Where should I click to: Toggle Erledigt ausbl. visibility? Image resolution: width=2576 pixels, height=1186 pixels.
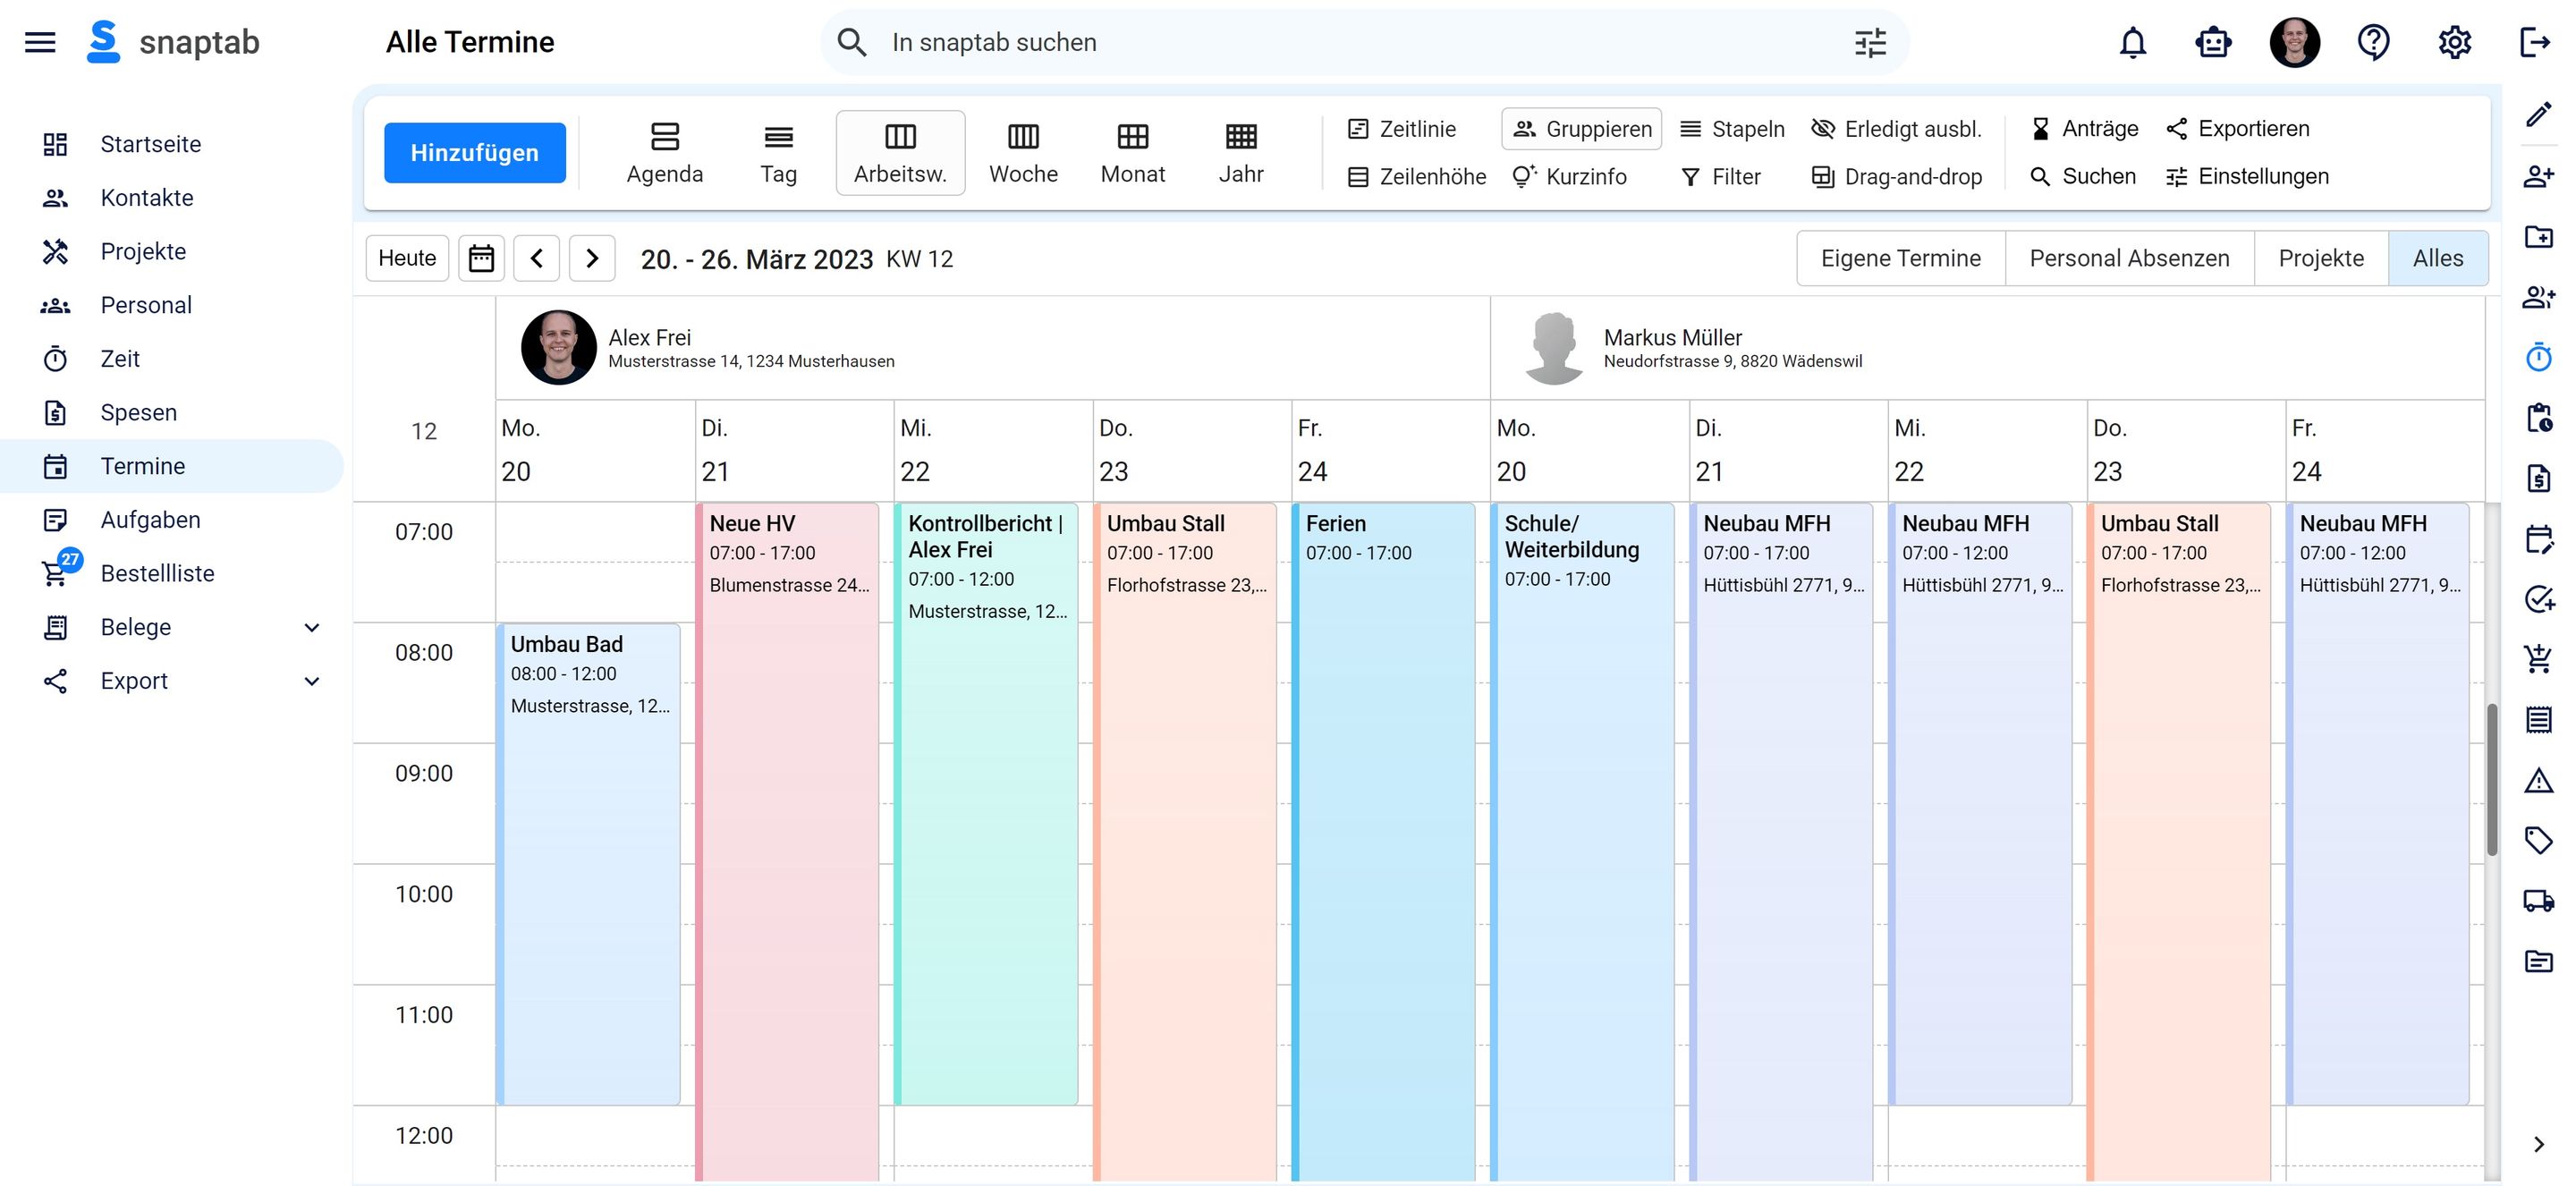1896,129
